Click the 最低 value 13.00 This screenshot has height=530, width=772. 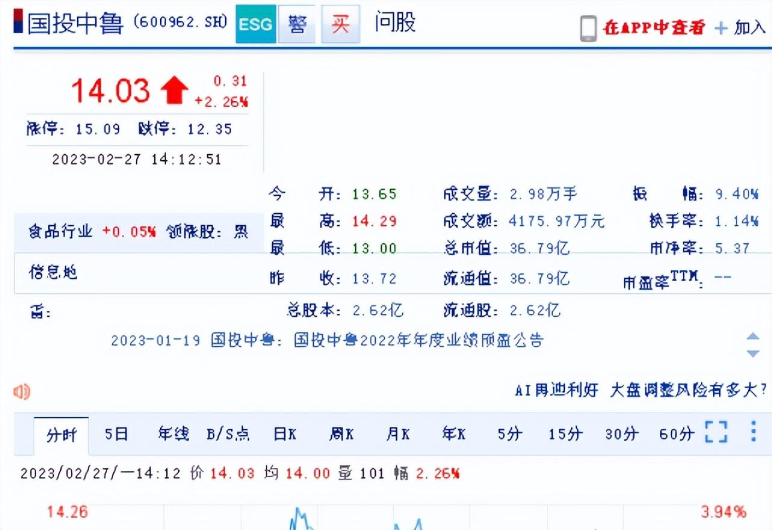[375, 248]
